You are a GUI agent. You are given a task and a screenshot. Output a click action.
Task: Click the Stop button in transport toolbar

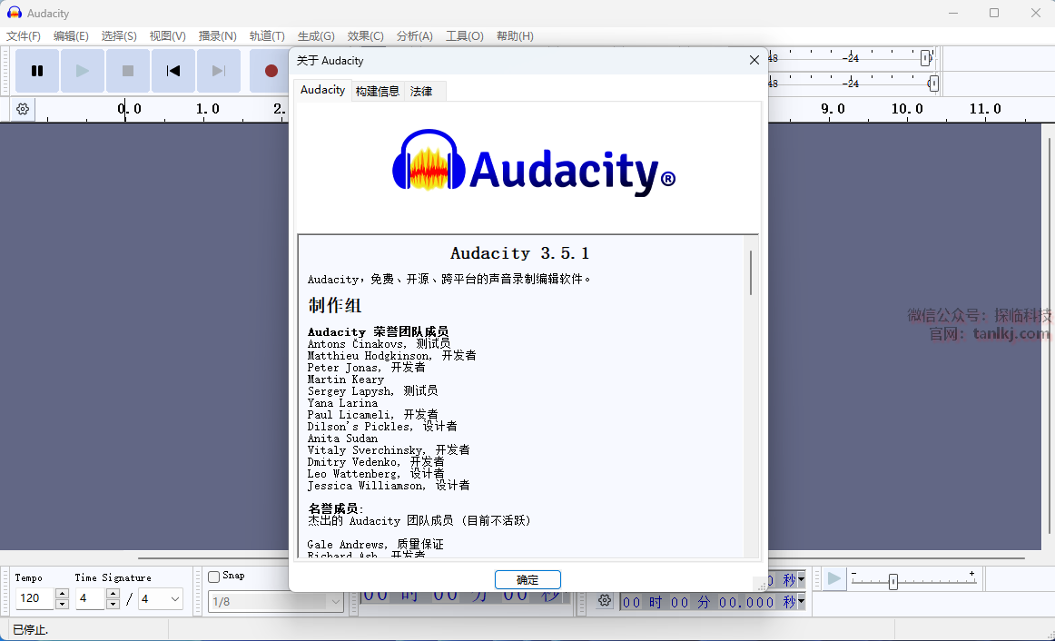tap(128, 71)
